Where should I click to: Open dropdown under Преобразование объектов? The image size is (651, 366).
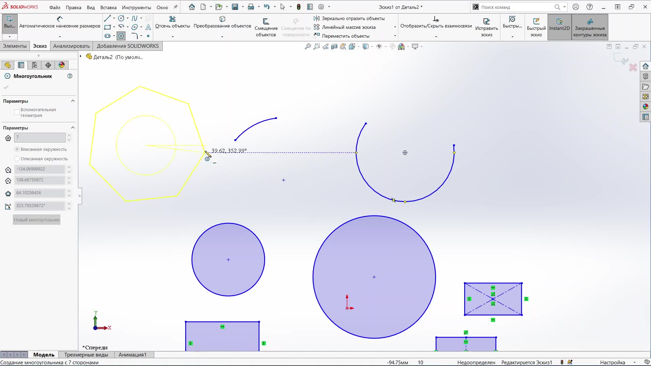[222, 37]
